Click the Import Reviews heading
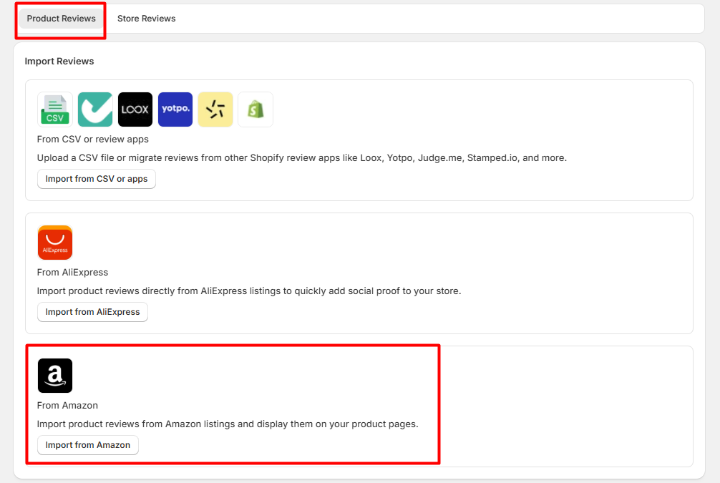Viewport: 720px width, 483px height. pyautogui.click(x=59, y=61)
